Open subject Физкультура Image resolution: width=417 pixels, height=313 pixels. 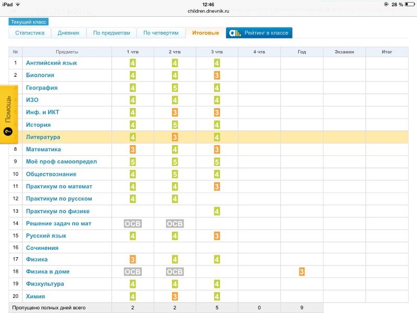point(45,284)
